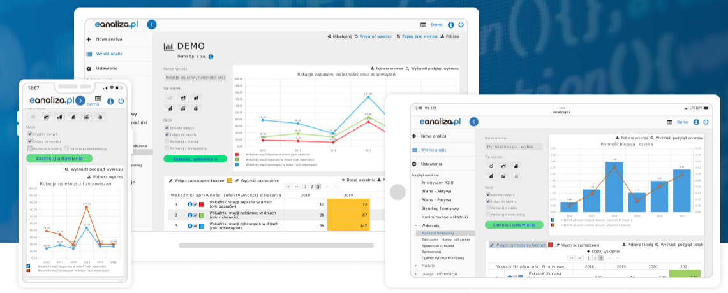Click the Demo table icon in the laptop header
Screen dimensions: 728x293
point(424,25)
